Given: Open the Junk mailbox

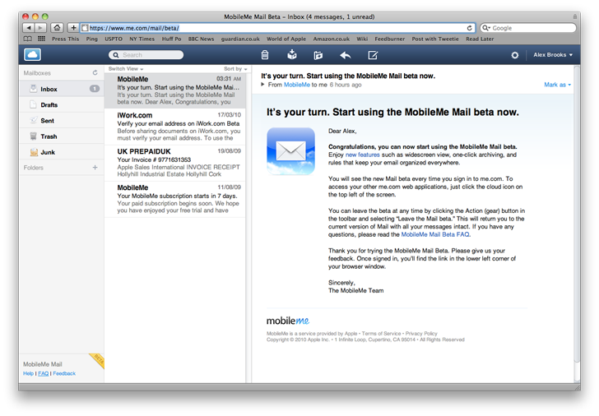Looking at the screenshot, I should click(62, 152).
